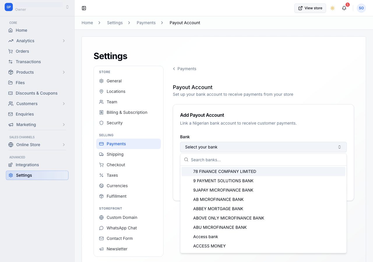Image resolution: width=373 pixels, height=262 pixels.
Task: Go back to Payments link
Action: [184, 69]
